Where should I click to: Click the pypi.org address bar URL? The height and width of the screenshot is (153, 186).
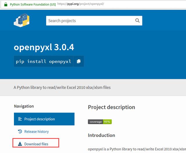81,4
